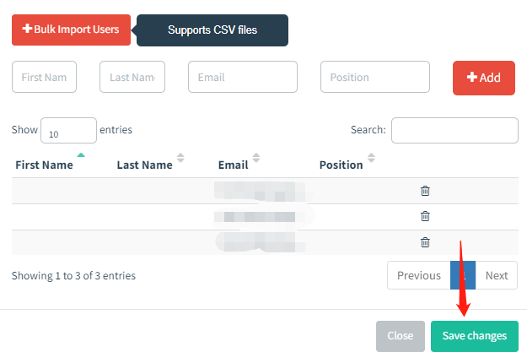Sort by First Name column arrow
Image resolution: width=527 pixels, height=352 pixels.
point(81,155)
